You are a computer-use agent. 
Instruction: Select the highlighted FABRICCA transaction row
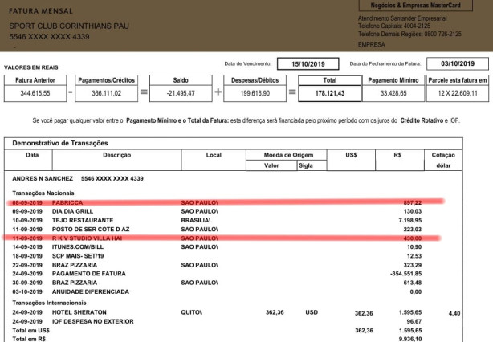pos(225,202)
